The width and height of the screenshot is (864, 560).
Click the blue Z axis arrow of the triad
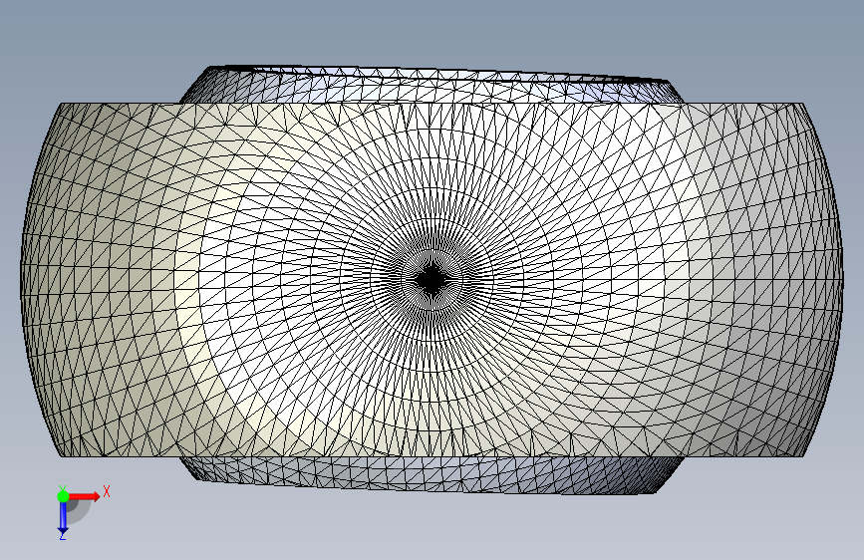(x=63, y=518)
